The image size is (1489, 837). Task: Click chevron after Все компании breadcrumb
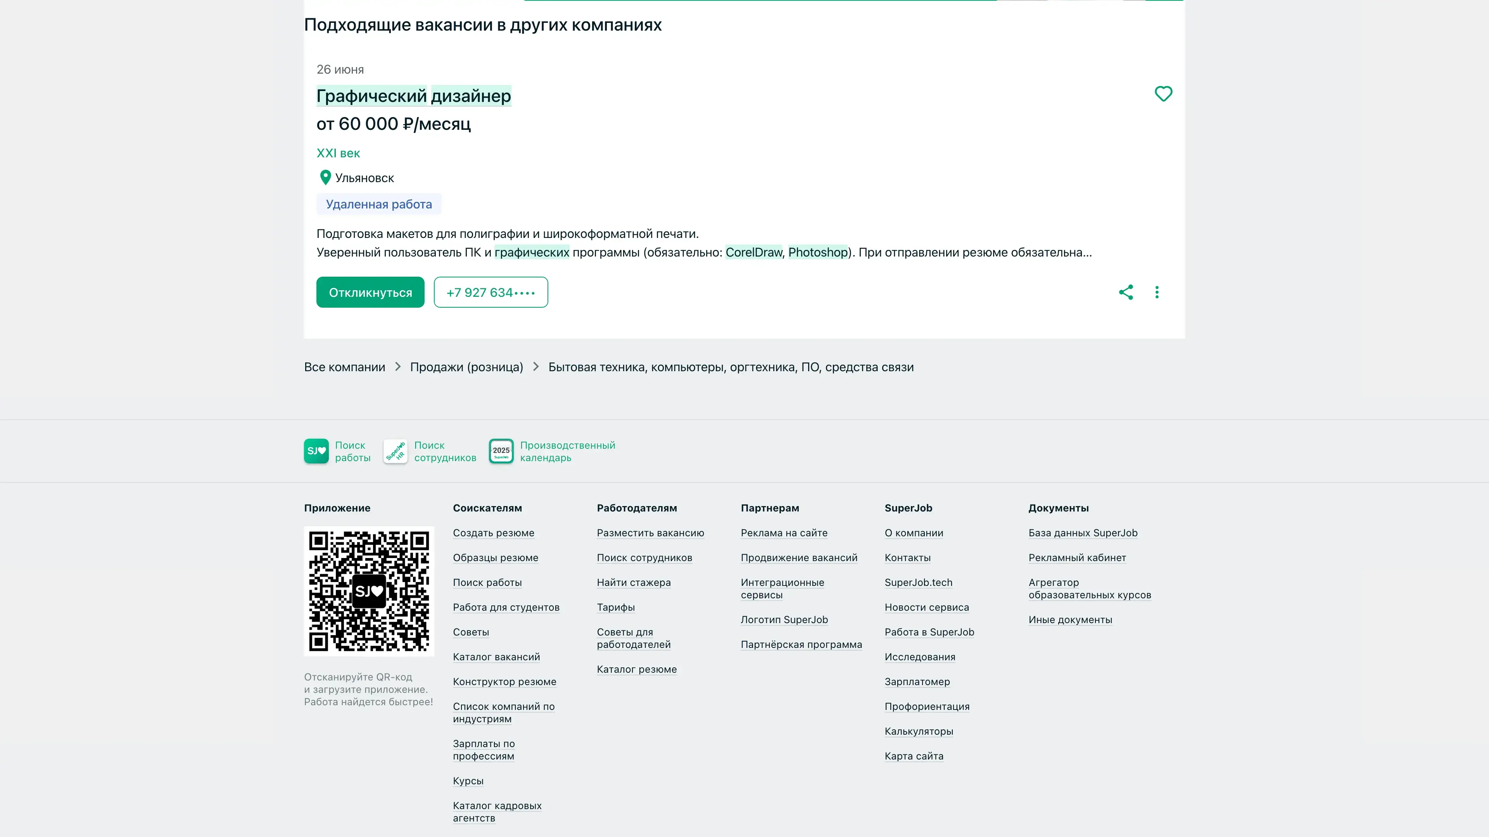[398, 367]
